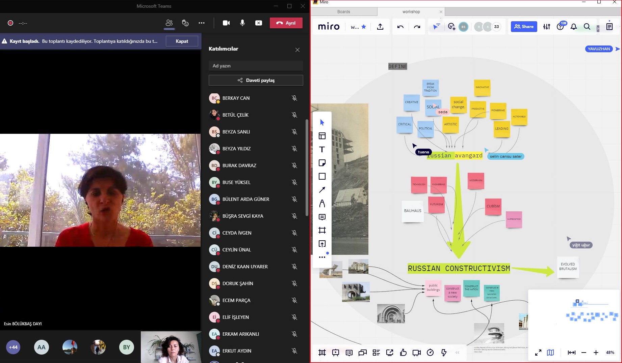The height and width of the screenshot is (363, 622).
Task: Focus the Ad yazın search field
Action: tap(256, 66)
